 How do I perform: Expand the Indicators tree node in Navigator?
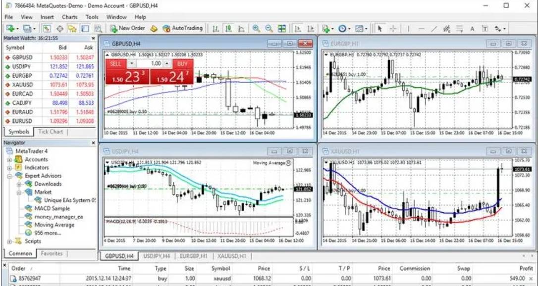(9, 168)
